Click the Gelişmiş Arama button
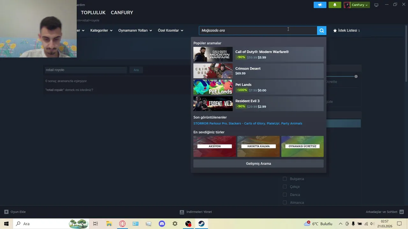Screen dimensions: 408x229 [x=258, y=163]
